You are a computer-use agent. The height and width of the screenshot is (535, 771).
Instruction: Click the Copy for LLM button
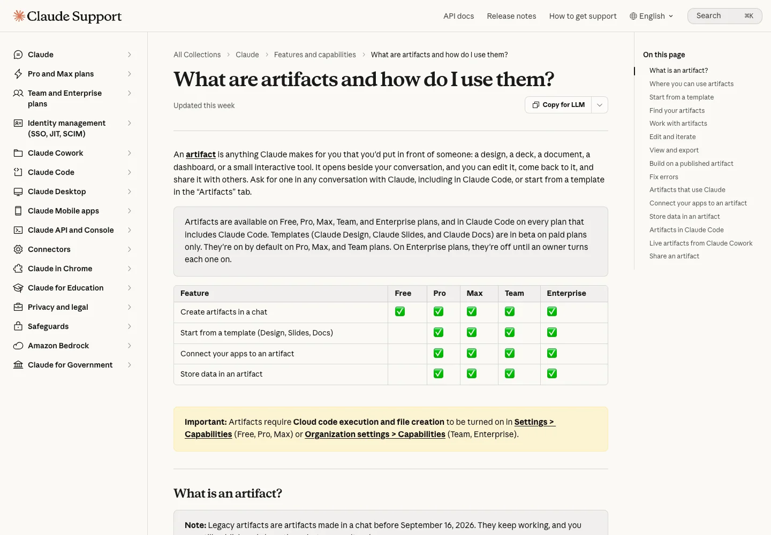(558, 105)
